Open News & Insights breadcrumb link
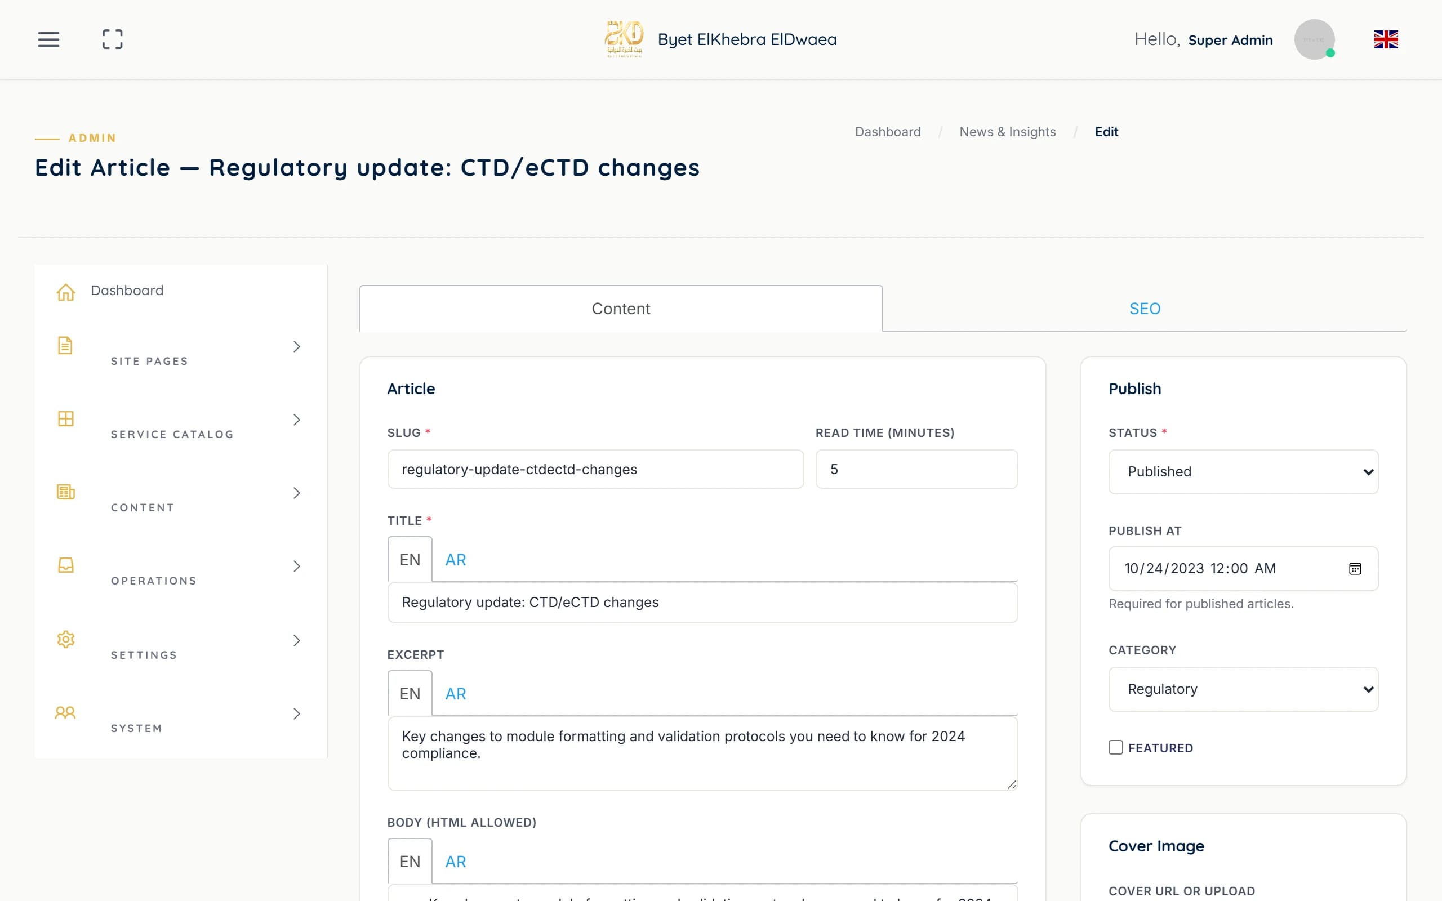The height and width of the screenshot is (901, 1442). [1008, 132]
